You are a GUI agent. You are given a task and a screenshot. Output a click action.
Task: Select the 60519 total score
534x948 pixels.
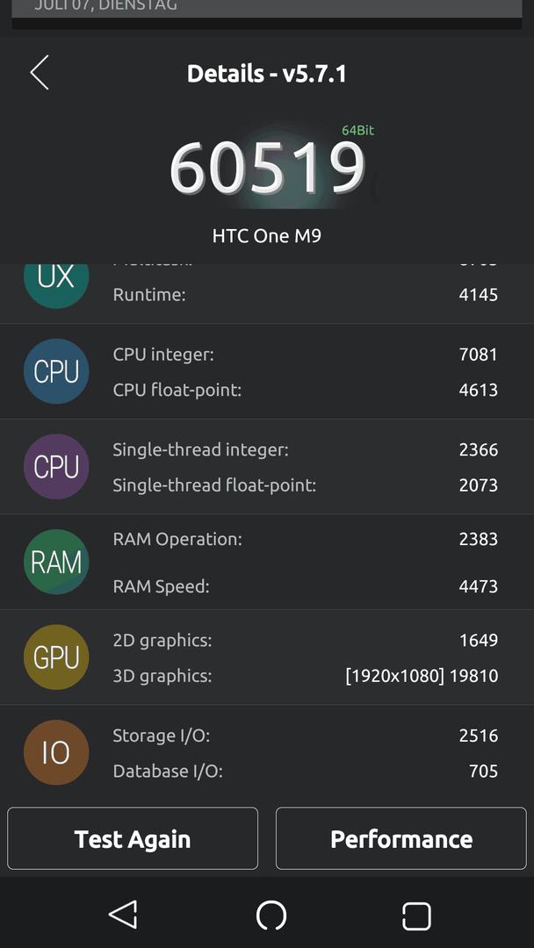(x=267, y=168)
